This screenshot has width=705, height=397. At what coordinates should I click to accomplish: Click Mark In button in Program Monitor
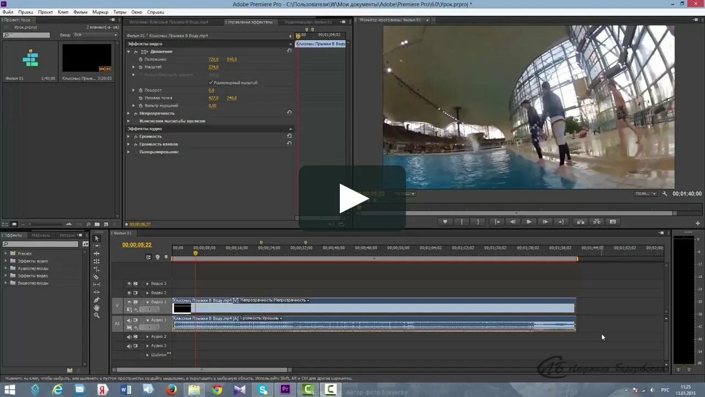pyautogui.click(x=462, y=222)
